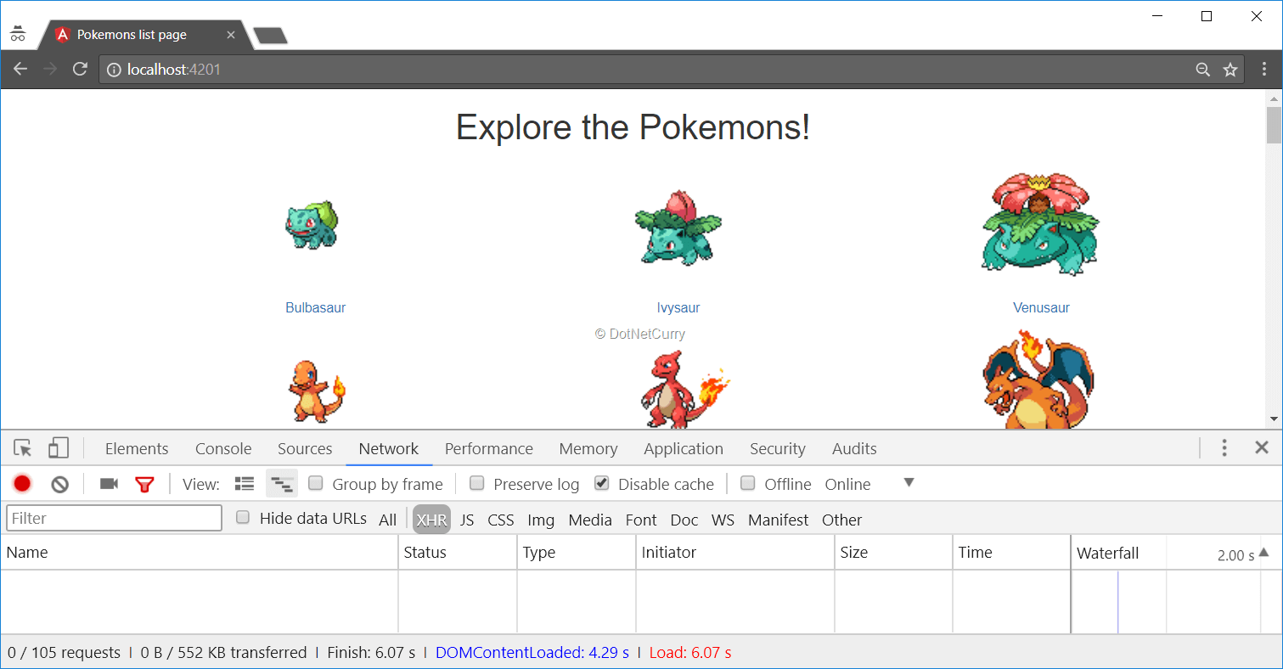1283x669 pixels.
Task: Click the browser forward arrow
Action: (50, 69)
